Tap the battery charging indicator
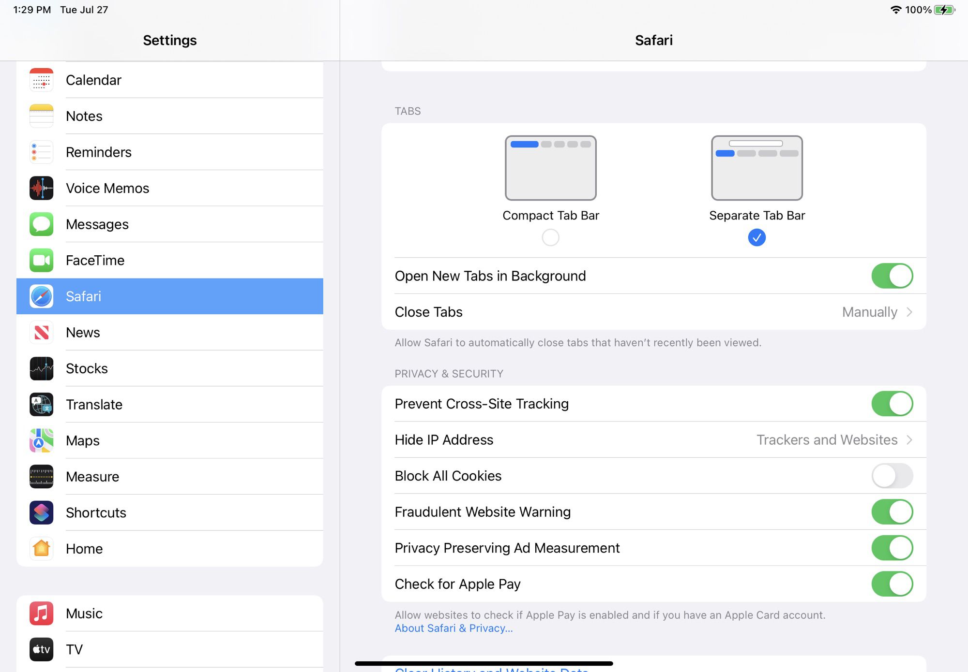 945,10
